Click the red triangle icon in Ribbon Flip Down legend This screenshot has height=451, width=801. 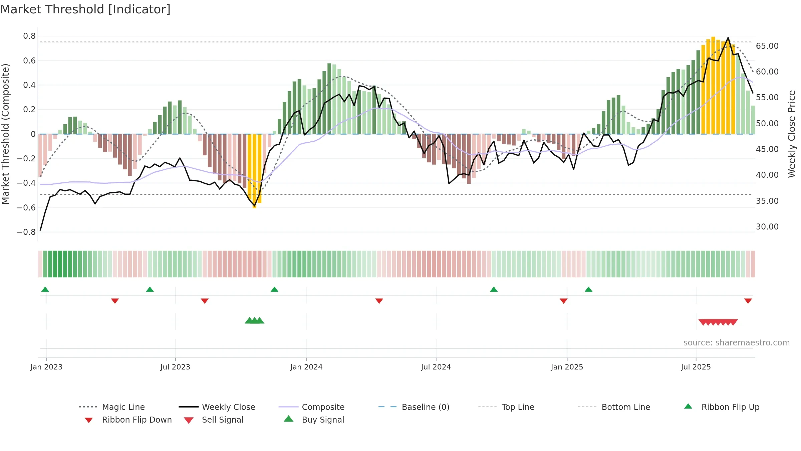(x=88, y=420)
